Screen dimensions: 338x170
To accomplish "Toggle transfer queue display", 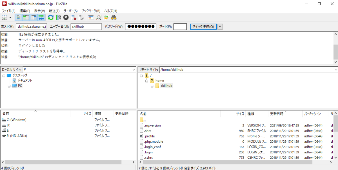I will coord(41,18).
